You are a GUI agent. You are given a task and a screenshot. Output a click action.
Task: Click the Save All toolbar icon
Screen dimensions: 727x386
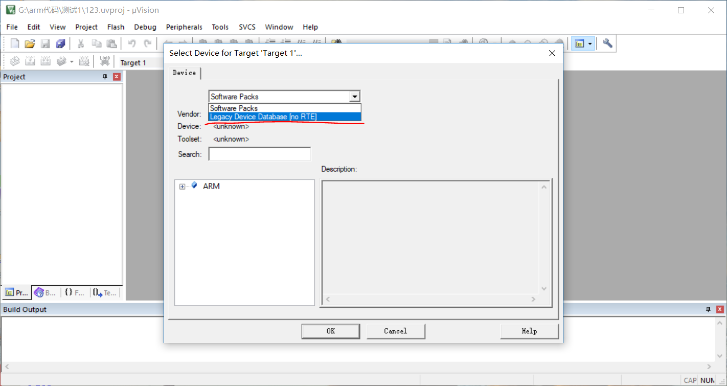(x=61, y=43)
